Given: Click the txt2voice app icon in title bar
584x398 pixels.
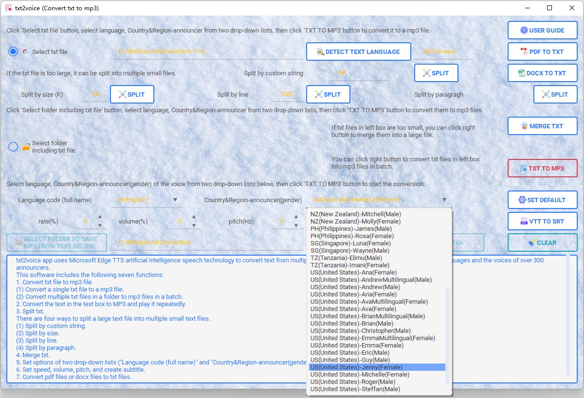Looking at the screenshot, I should (x=8, y=8).
